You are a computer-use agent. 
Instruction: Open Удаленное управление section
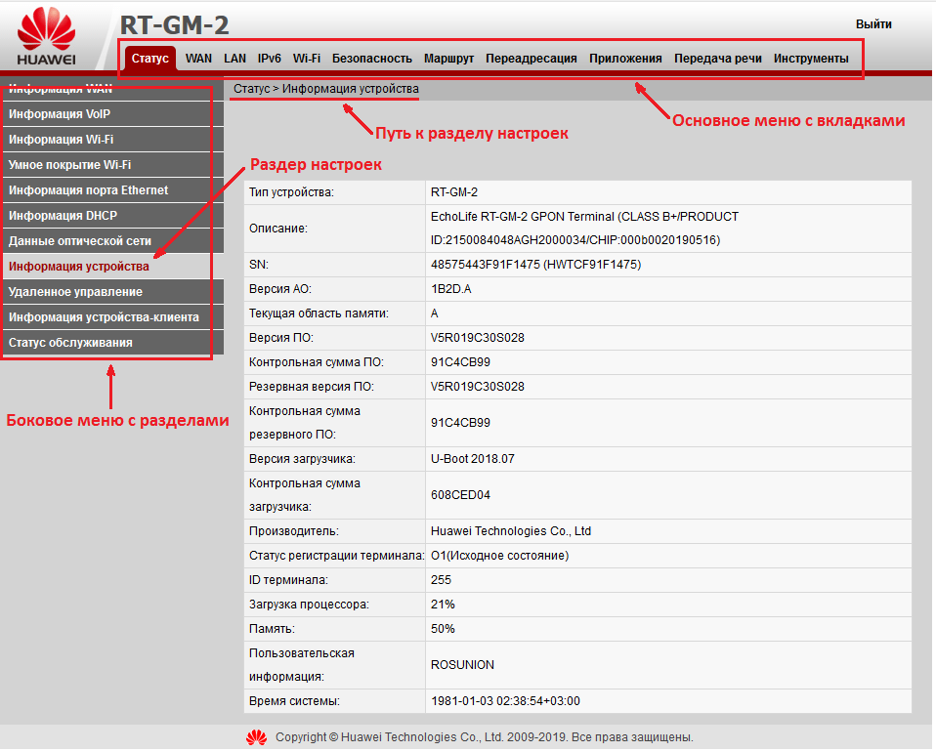(x=113, y=292)
